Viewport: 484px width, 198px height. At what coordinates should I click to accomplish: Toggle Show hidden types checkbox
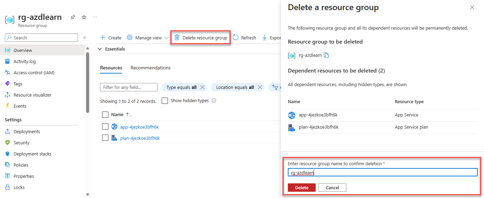[x=165, y=100]
